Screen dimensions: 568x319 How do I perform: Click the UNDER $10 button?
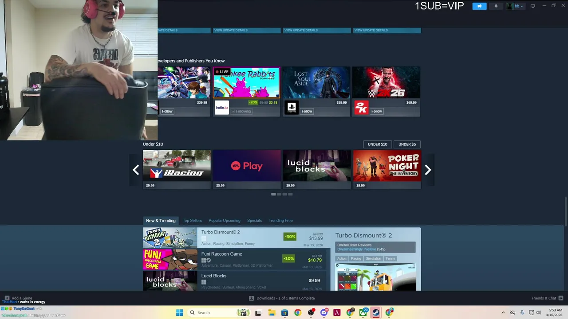377,144
